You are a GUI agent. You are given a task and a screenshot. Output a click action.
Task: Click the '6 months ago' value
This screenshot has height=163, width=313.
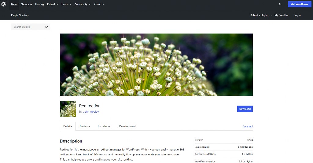click(x=245, y=147)
